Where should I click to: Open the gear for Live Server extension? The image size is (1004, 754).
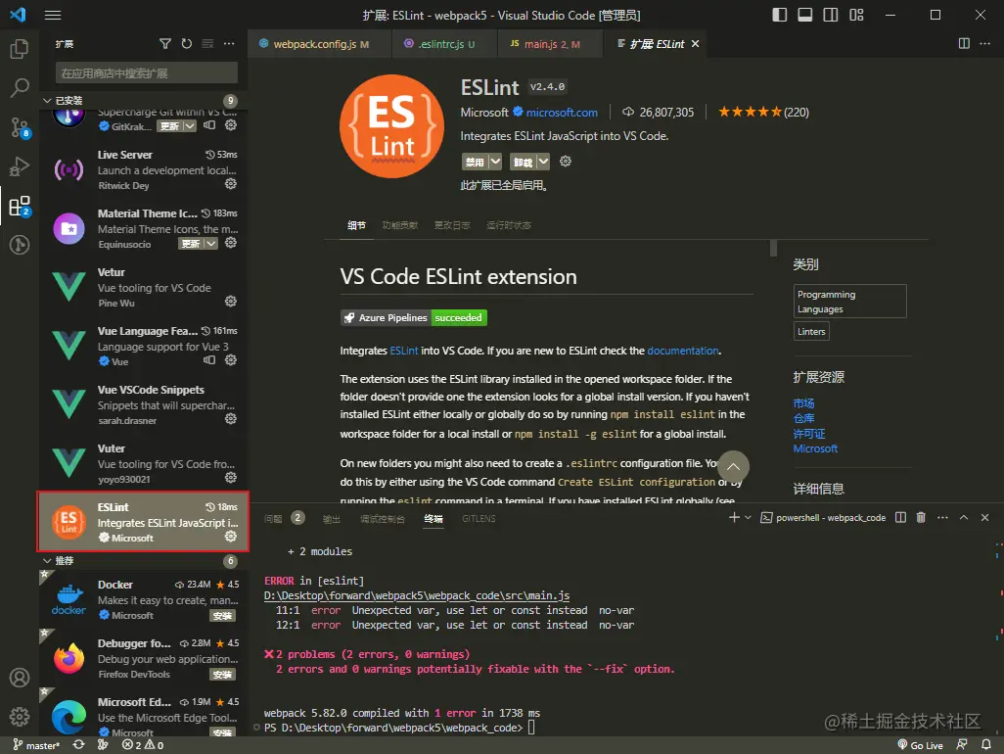click(x=231, y=184)
